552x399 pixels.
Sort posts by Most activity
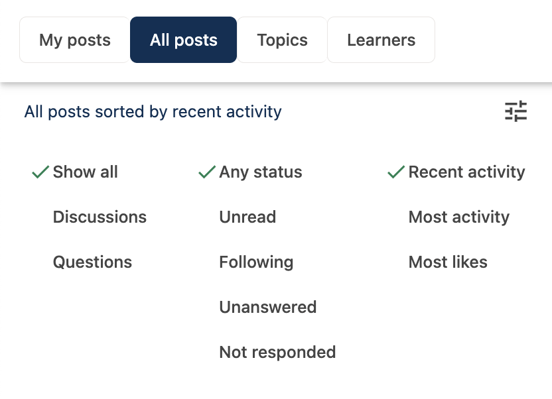458,217
